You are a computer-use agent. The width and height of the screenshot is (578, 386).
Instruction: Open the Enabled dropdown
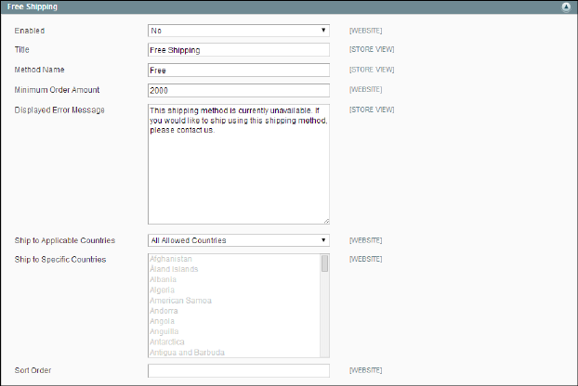(x=239, y=31)
